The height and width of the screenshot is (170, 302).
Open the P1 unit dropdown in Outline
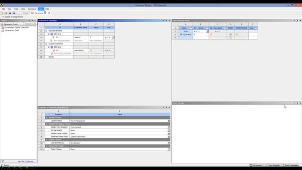113,37
